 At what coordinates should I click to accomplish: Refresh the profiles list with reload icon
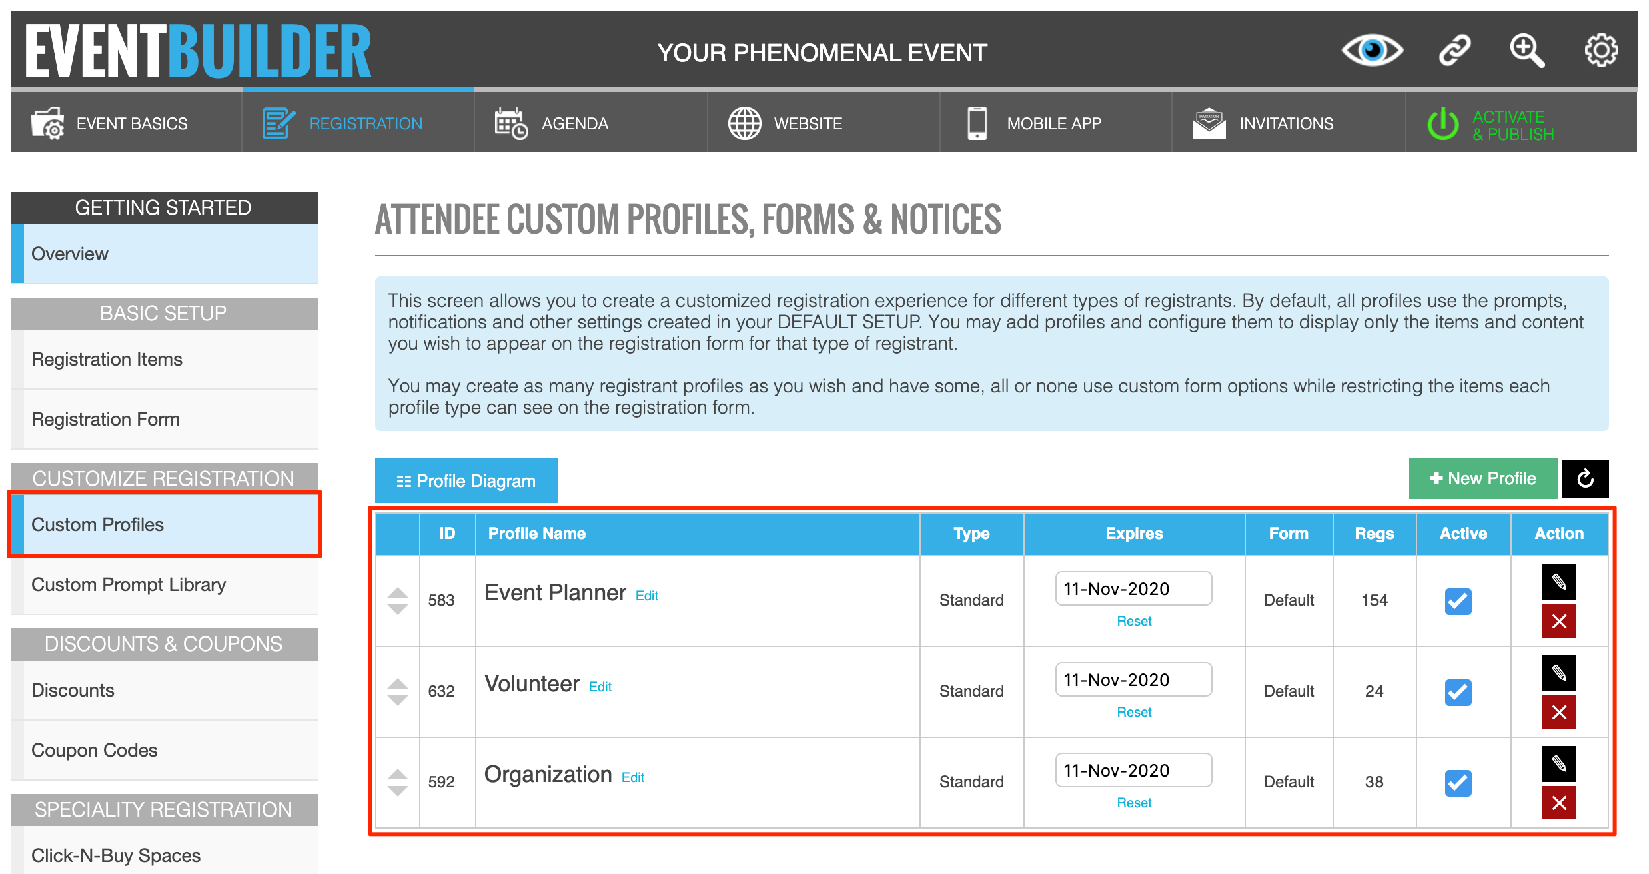pyautogui.click(x=1586, y=478)
